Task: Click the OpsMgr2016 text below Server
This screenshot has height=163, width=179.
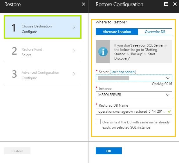Action: click(162, 84)
